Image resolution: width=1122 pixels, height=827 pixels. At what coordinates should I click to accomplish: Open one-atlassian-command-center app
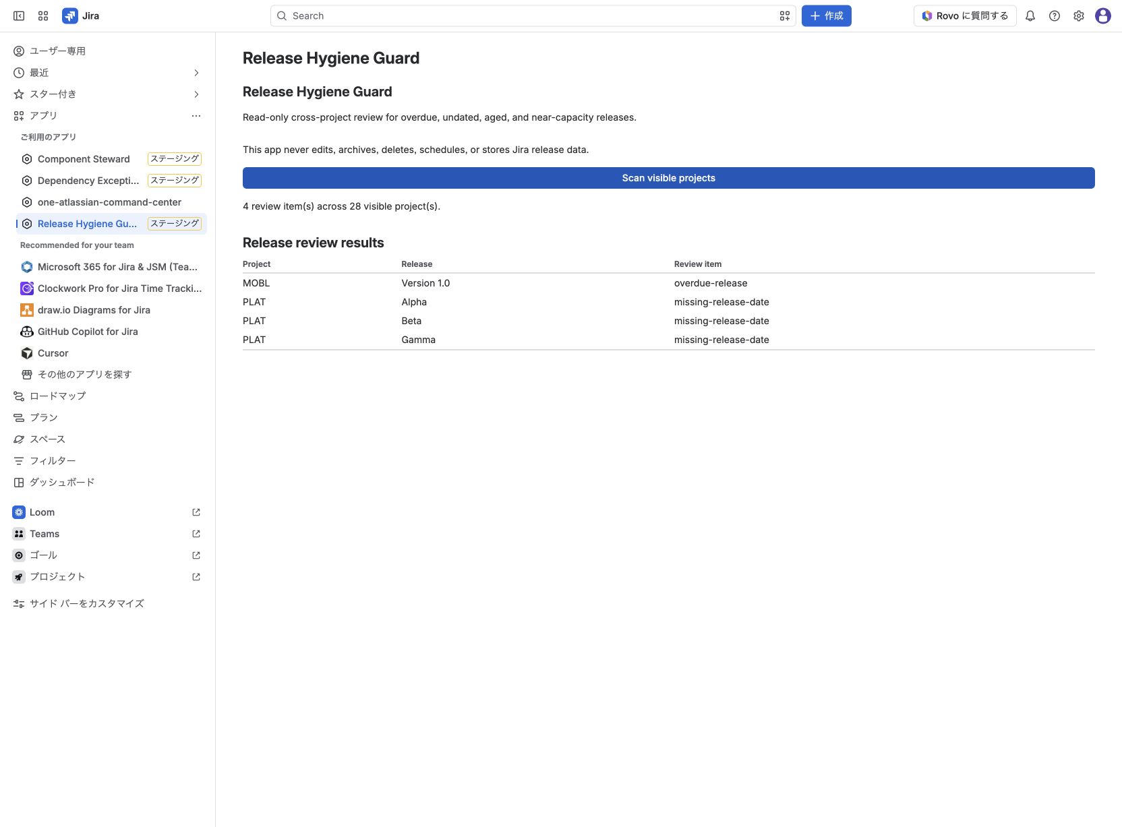tap(109, 202)
